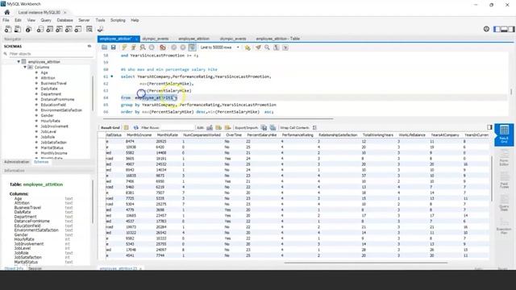Open the Query Stats side view

click(x=504, y=203)
